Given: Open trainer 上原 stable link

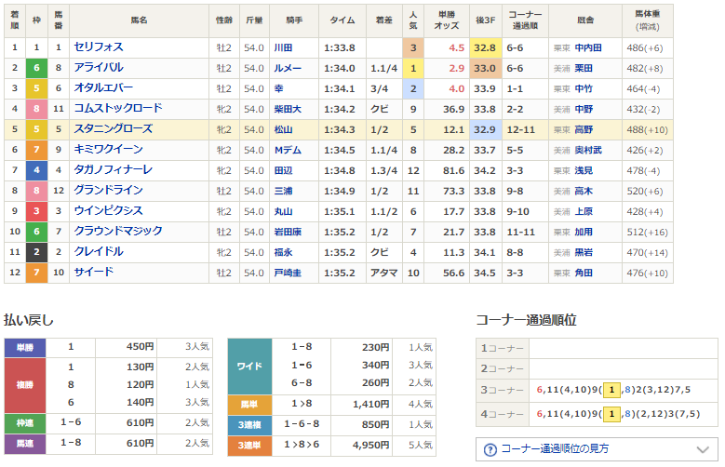Looking at the screenshot, I should pyautogui.click(x=584, y=211).
